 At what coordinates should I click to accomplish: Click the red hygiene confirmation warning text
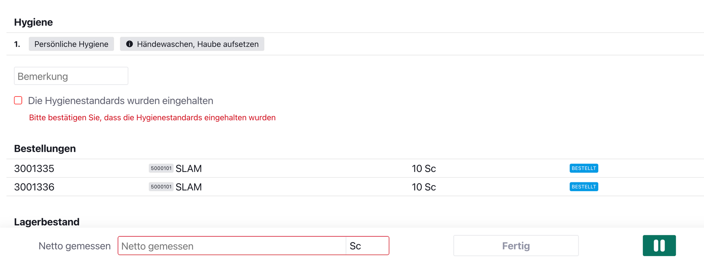pyautogui.click(x=152, y=117)
